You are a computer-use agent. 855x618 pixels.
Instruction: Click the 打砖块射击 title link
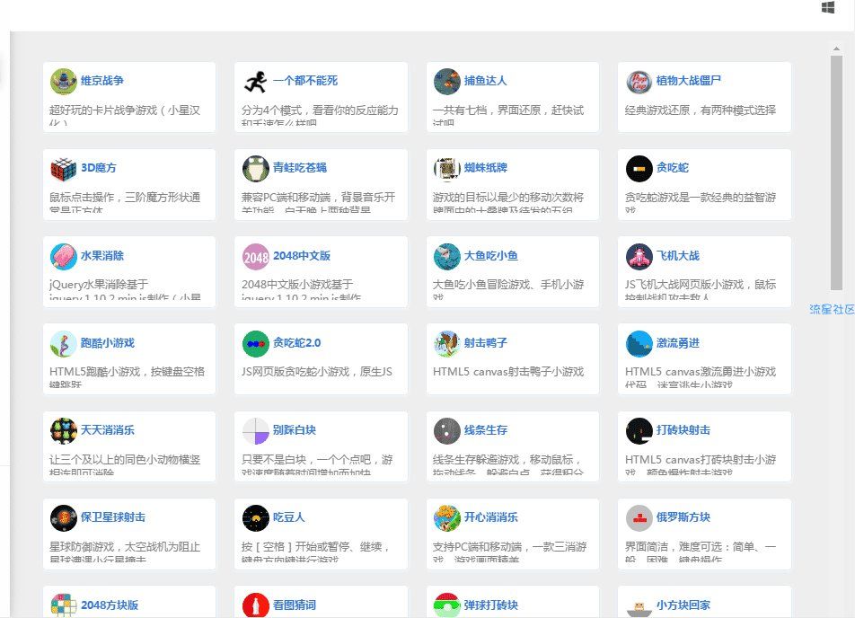pyautogui.click(x=683, y=430)
